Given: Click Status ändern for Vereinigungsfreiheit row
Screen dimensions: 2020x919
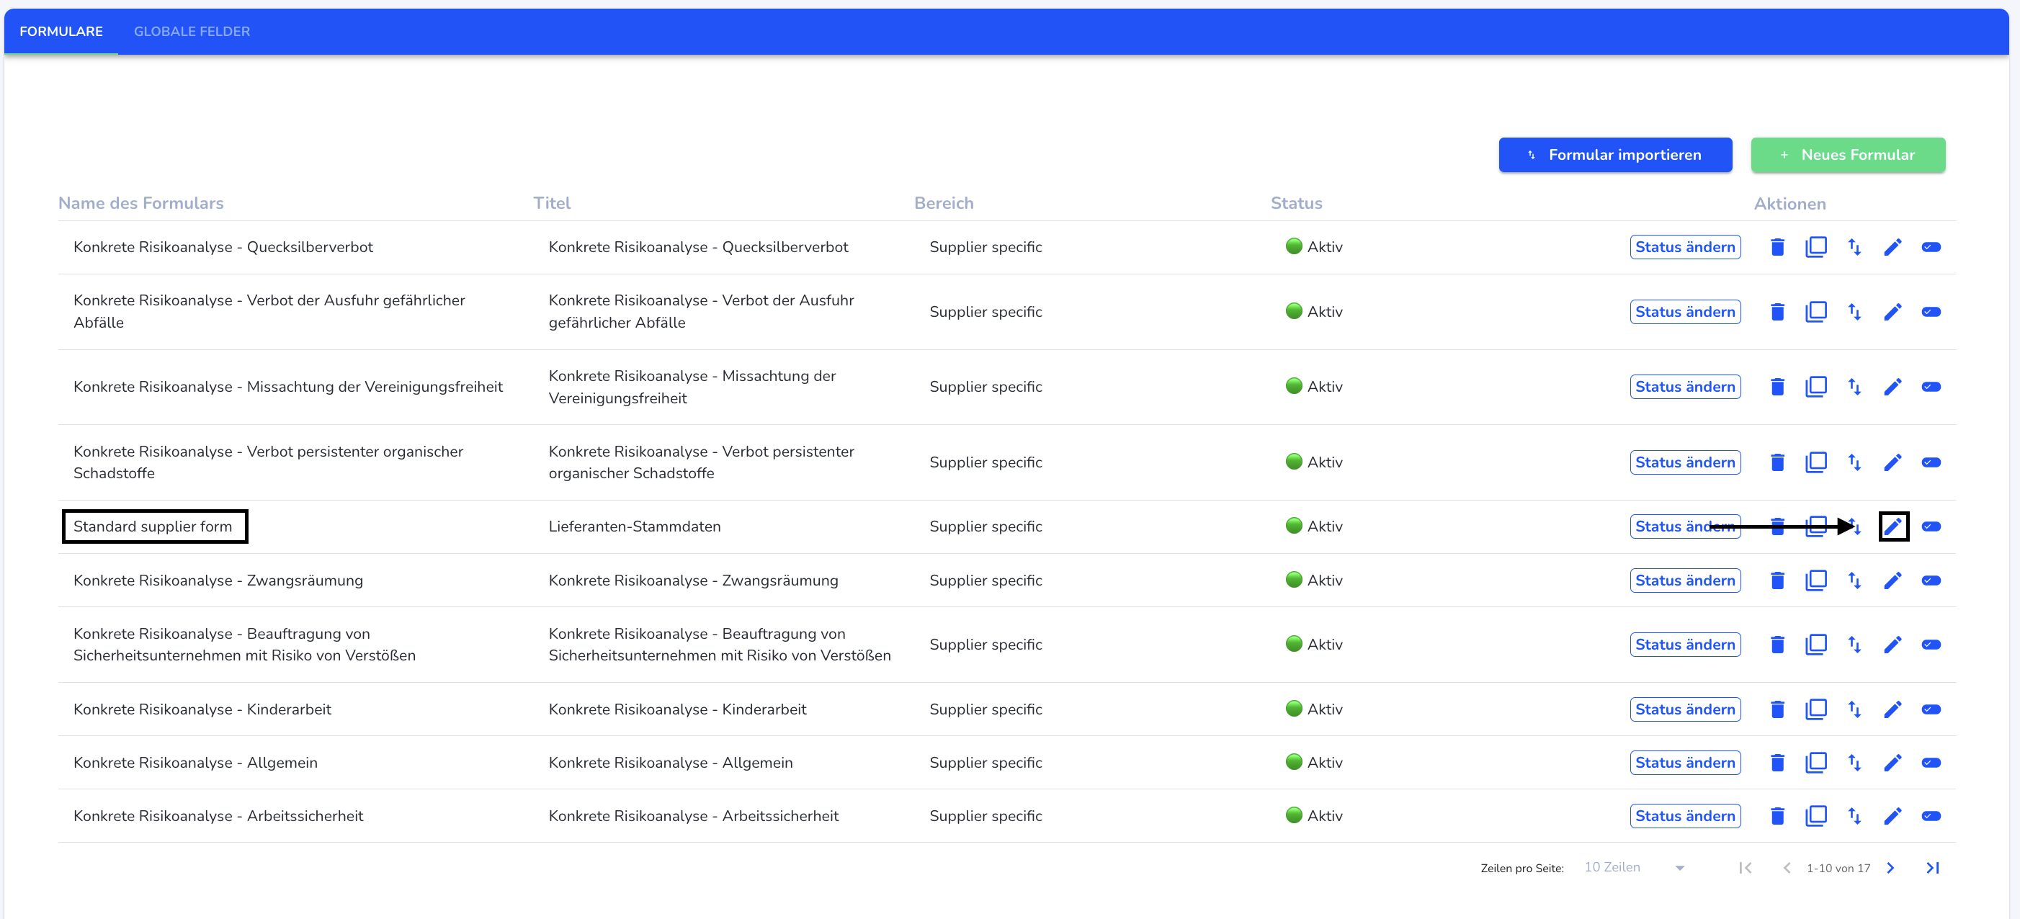Looking at the screenshot, I should pyautogui.click(x=1685, y=387).
